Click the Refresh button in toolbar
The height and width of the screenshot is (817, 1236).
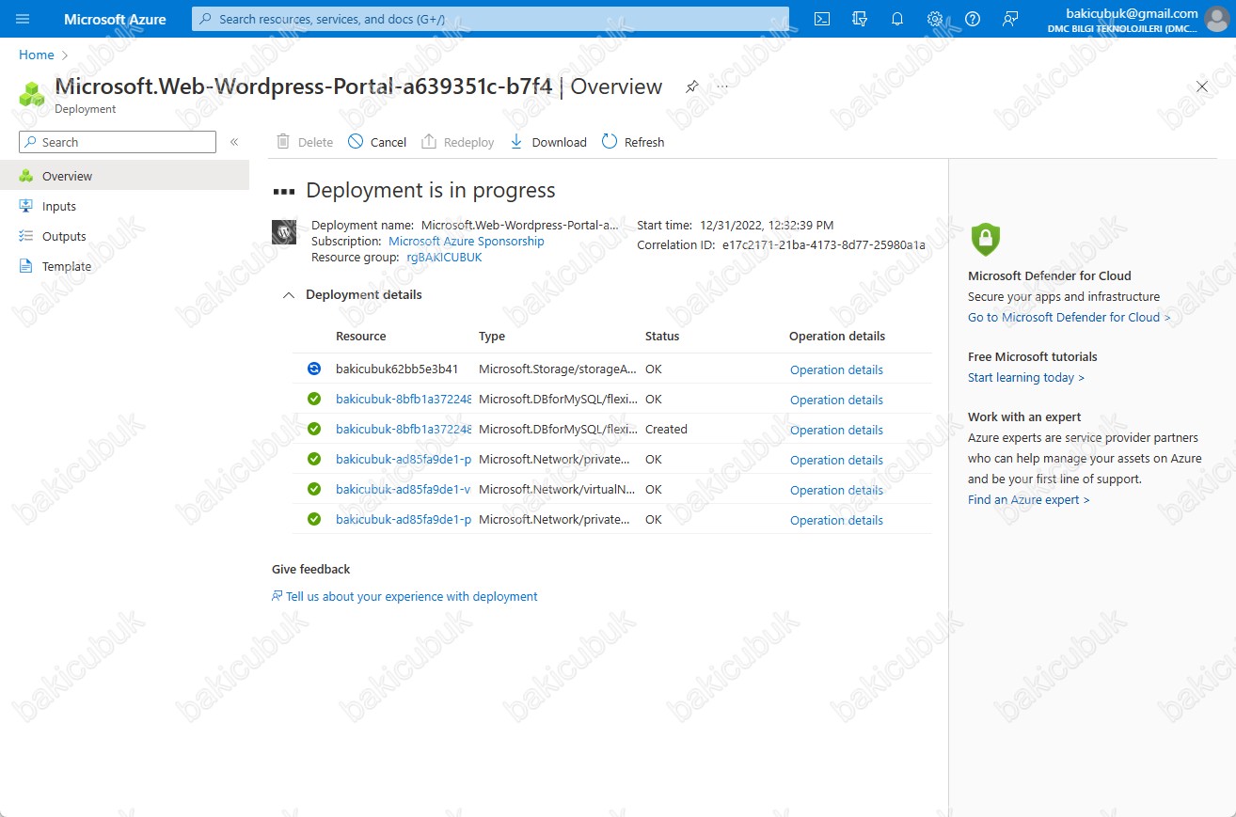coord(633,142)
